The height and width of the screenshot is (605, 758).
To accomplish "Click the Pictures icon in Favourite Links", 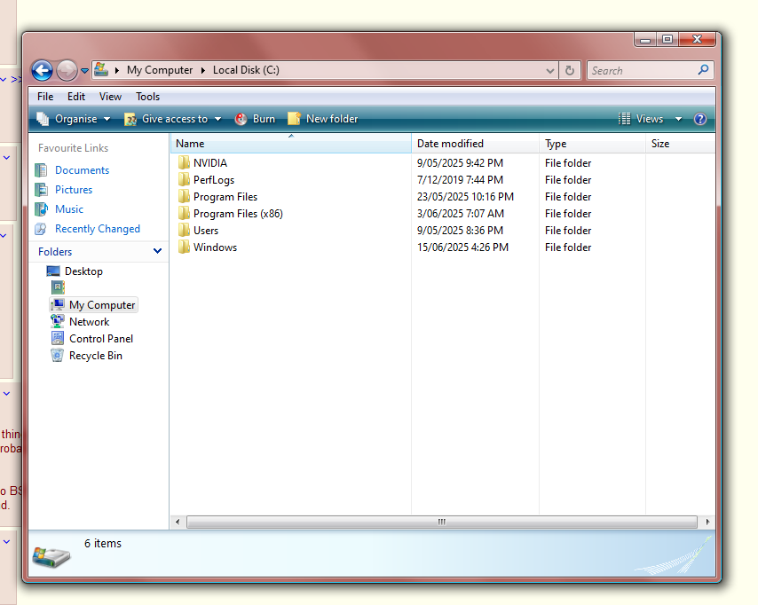I will point(41,190).
